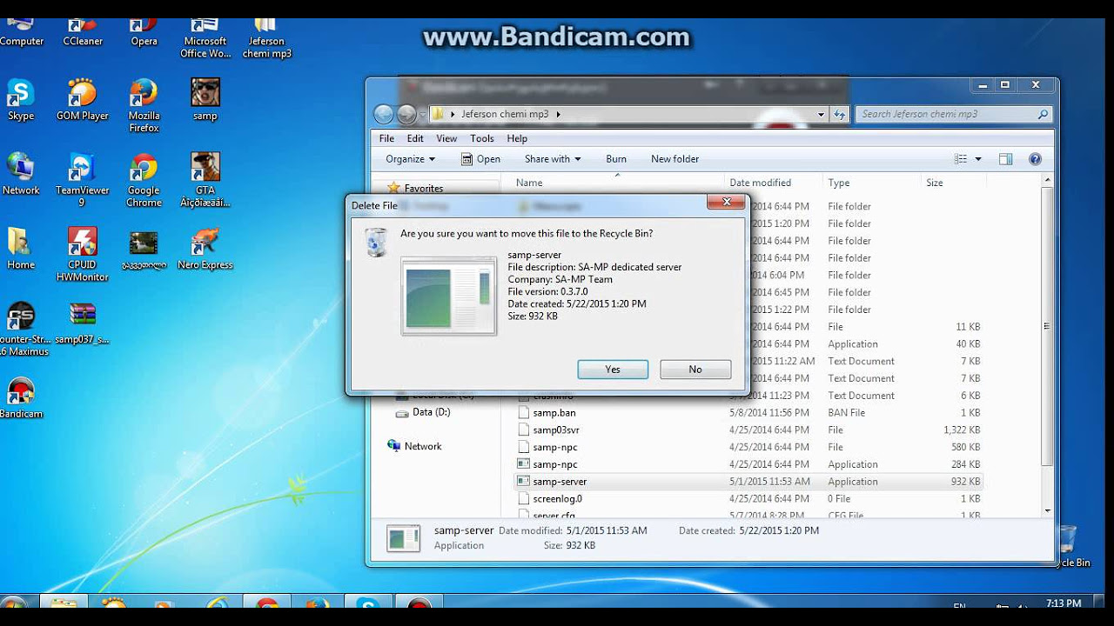Select the Microsoft Office Word desktop shortcut

205,39
